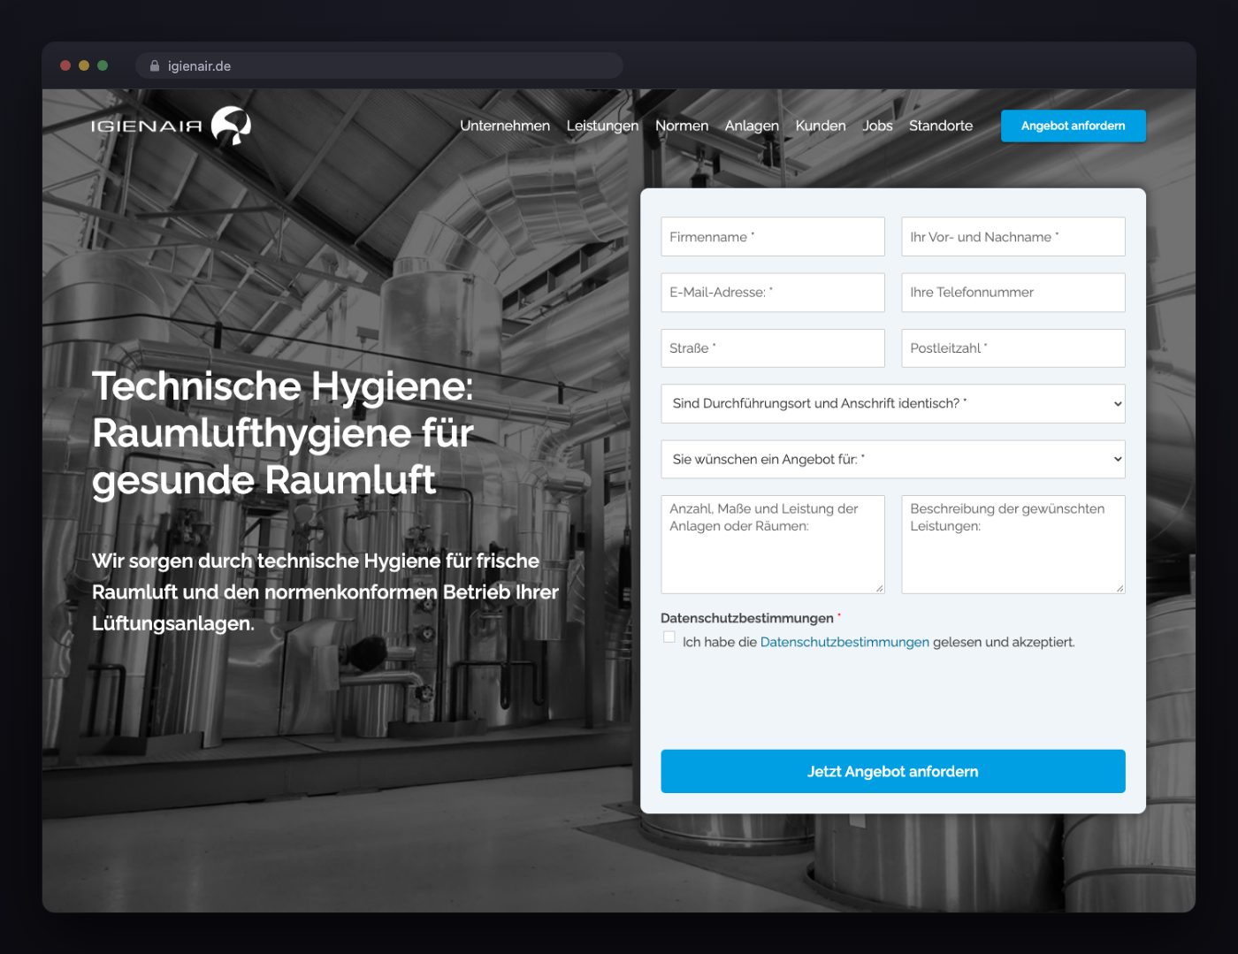This screenshot has height=954, width=1238.
Task: Navigate to Standorte
Action: [x=941, y=126]
